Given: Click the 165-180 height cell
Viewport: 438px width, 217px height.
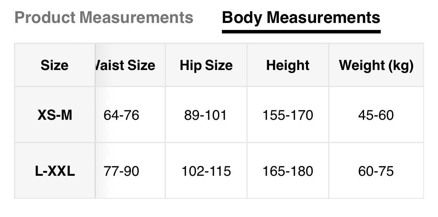Looking at the screenshot, I should [x=288, y=171].
